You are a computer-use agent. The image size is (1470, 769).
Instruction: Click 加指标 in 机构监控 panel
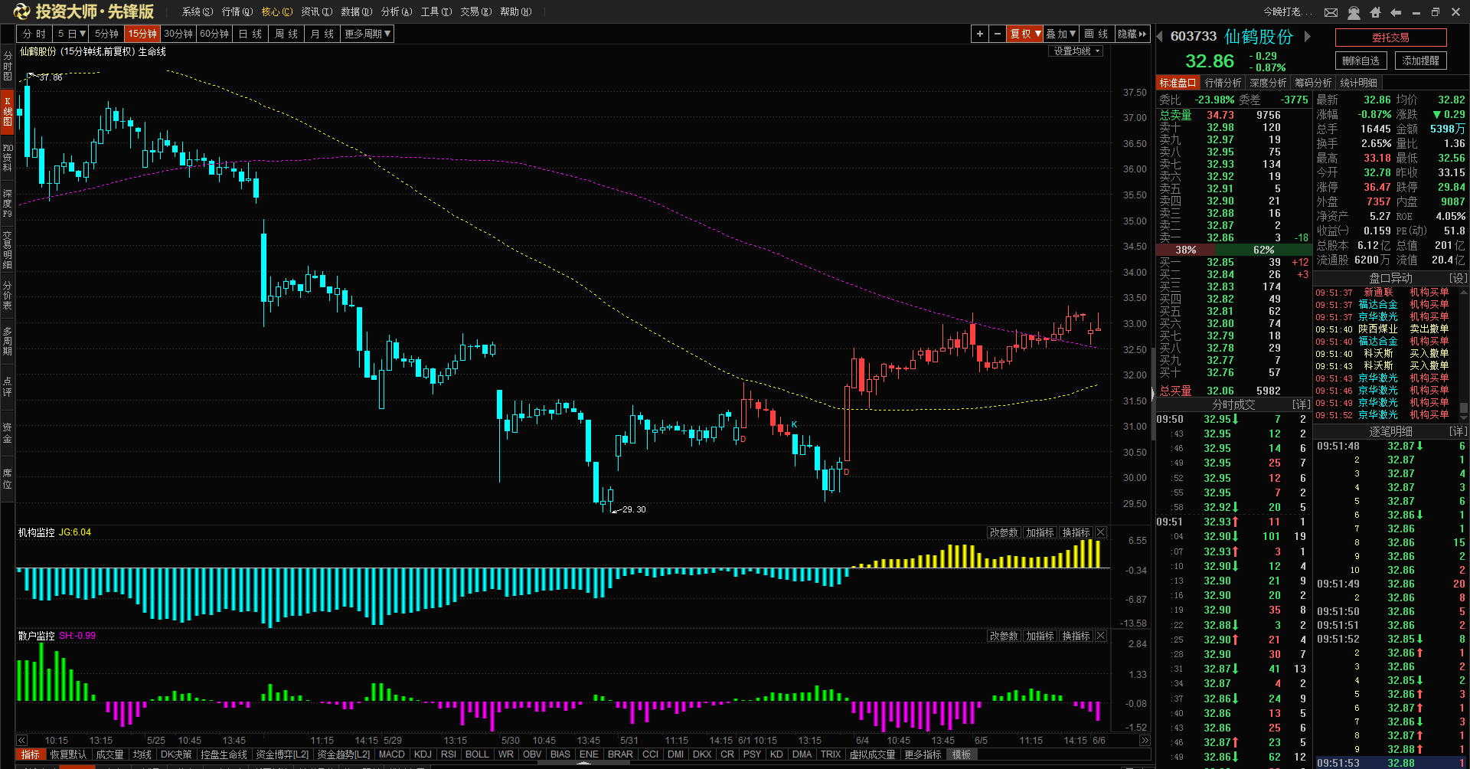pyautogui.click(x=1040, y=532)
